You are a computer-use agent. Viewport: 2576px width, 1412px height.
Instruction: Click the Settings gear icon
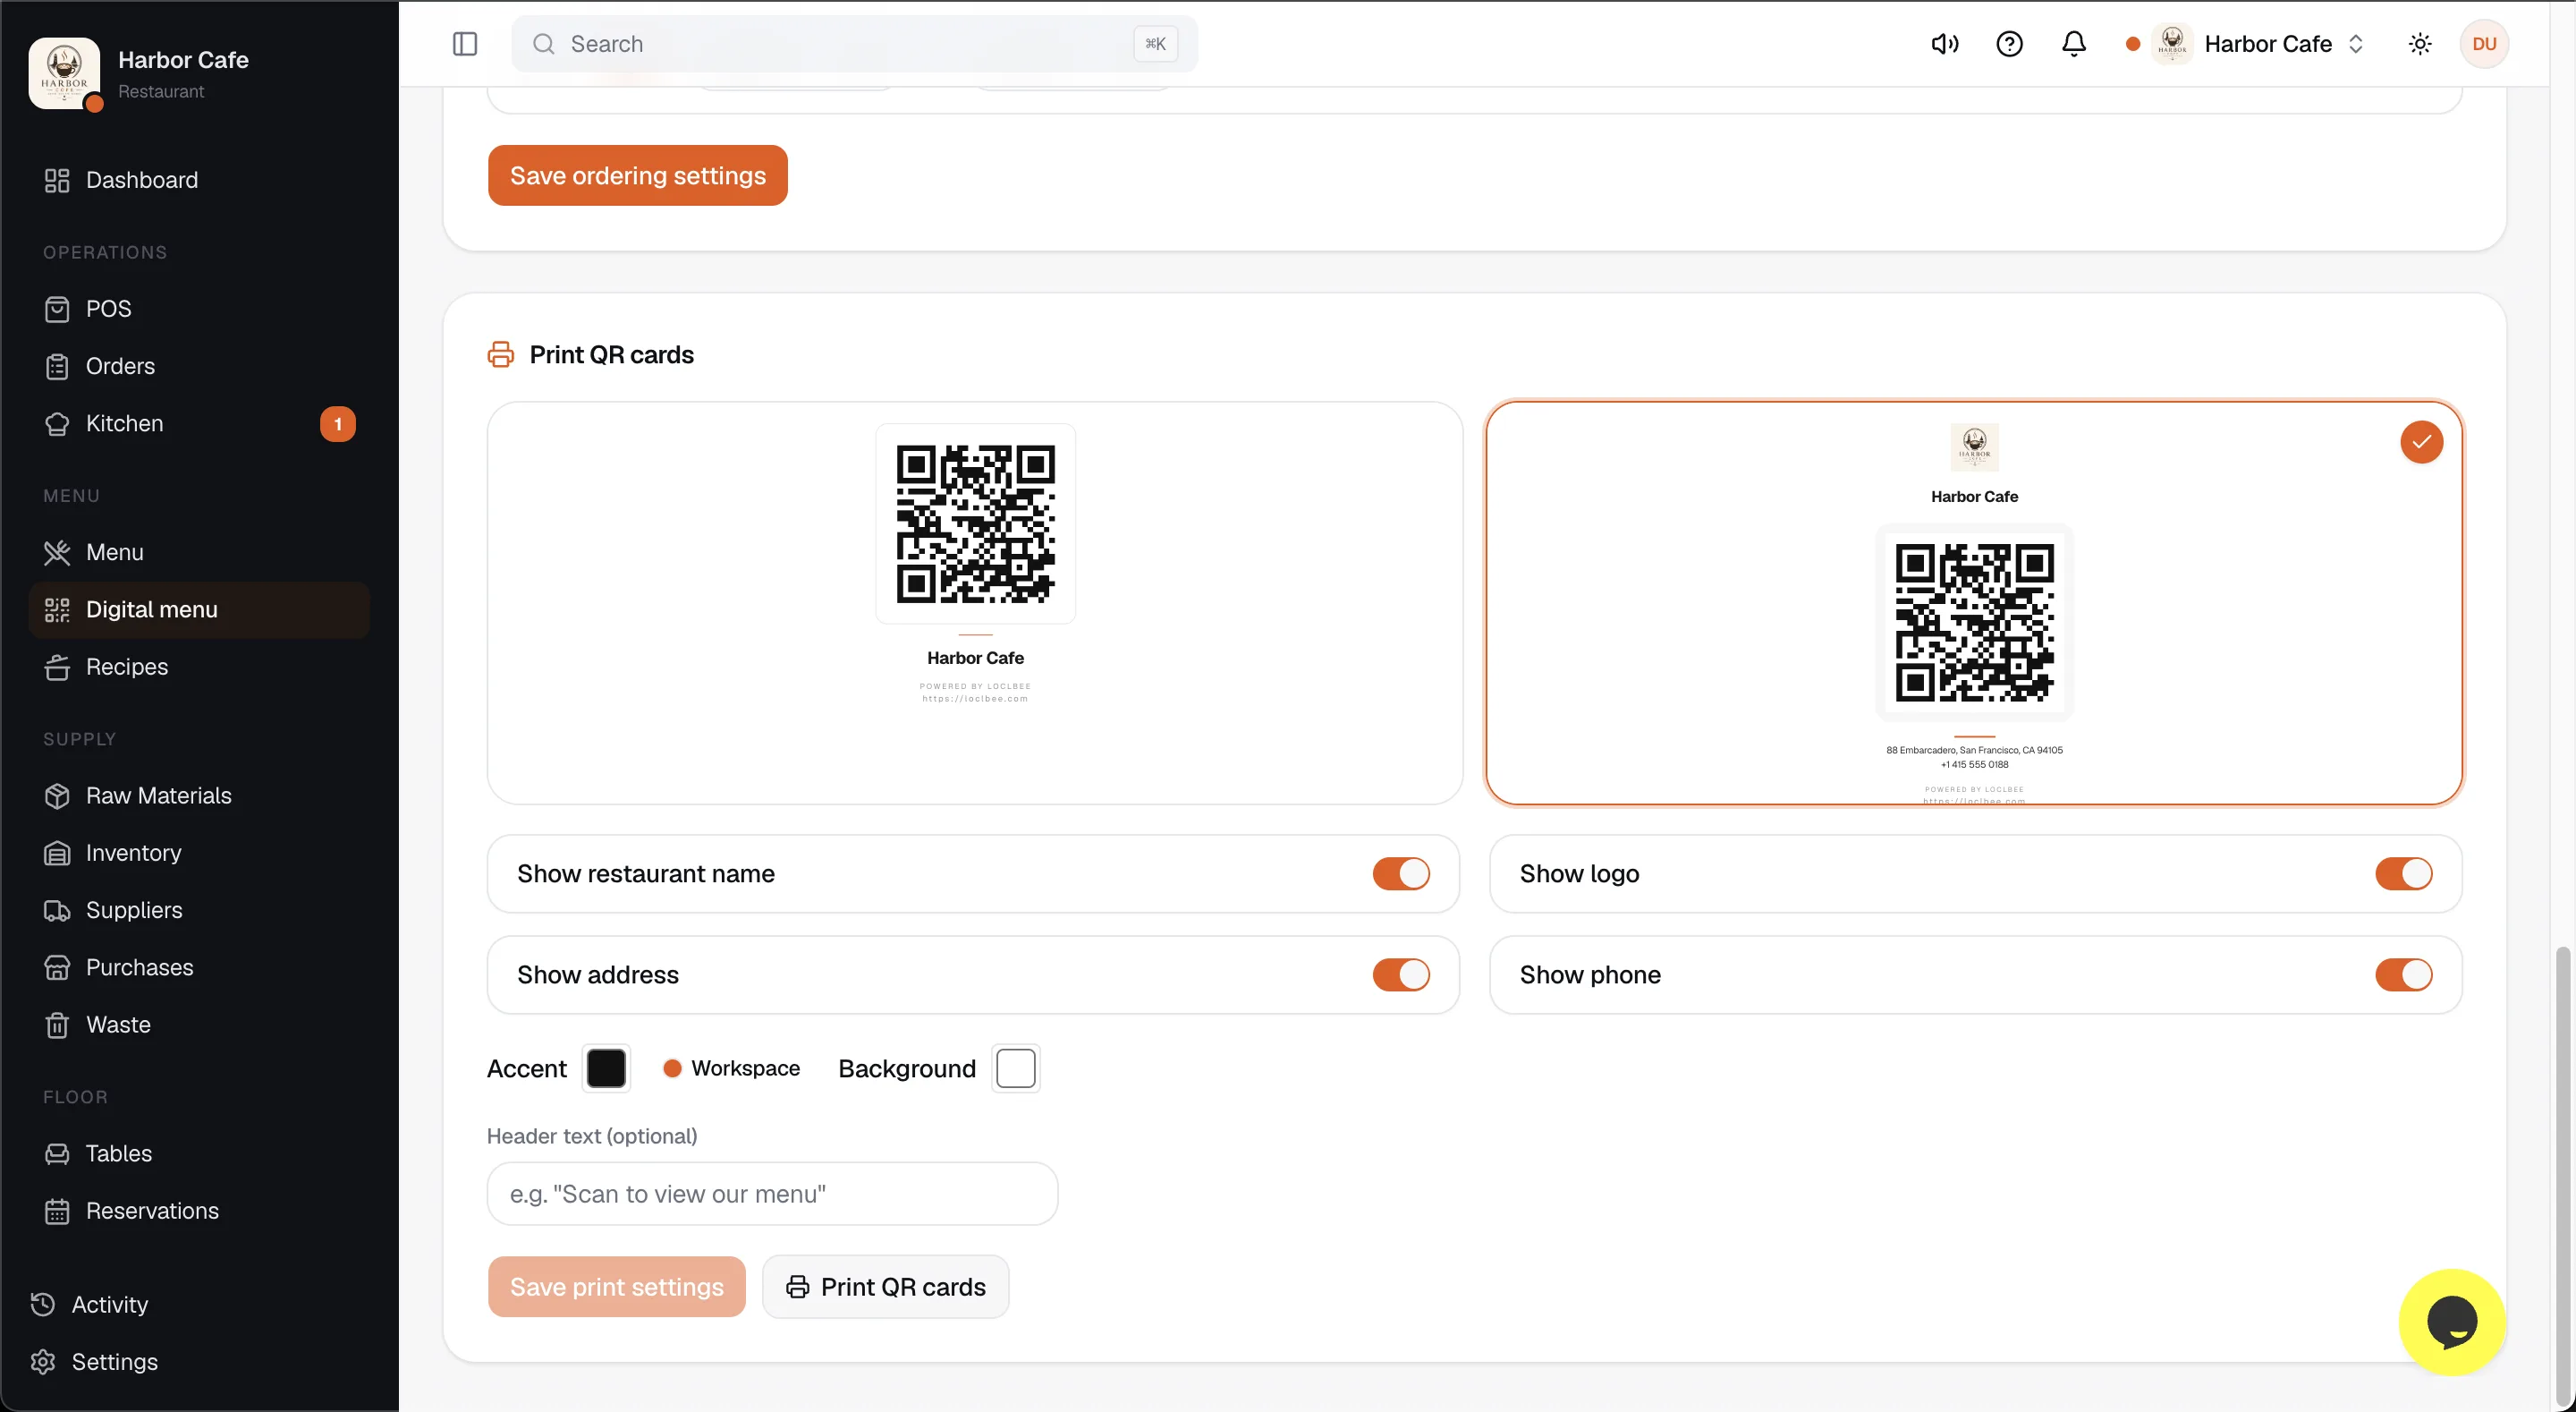tap(43, 1362)
